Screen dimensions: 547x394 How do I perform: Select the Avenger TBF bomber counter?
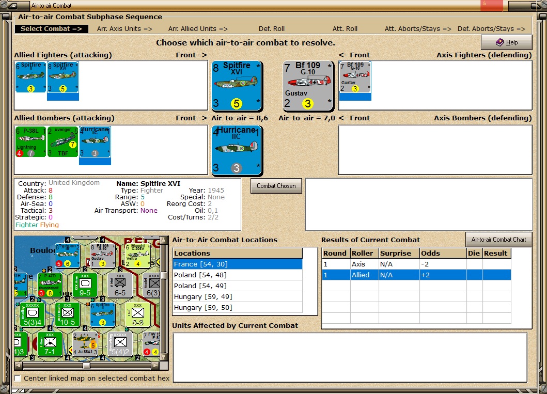(x=63, y=141)
